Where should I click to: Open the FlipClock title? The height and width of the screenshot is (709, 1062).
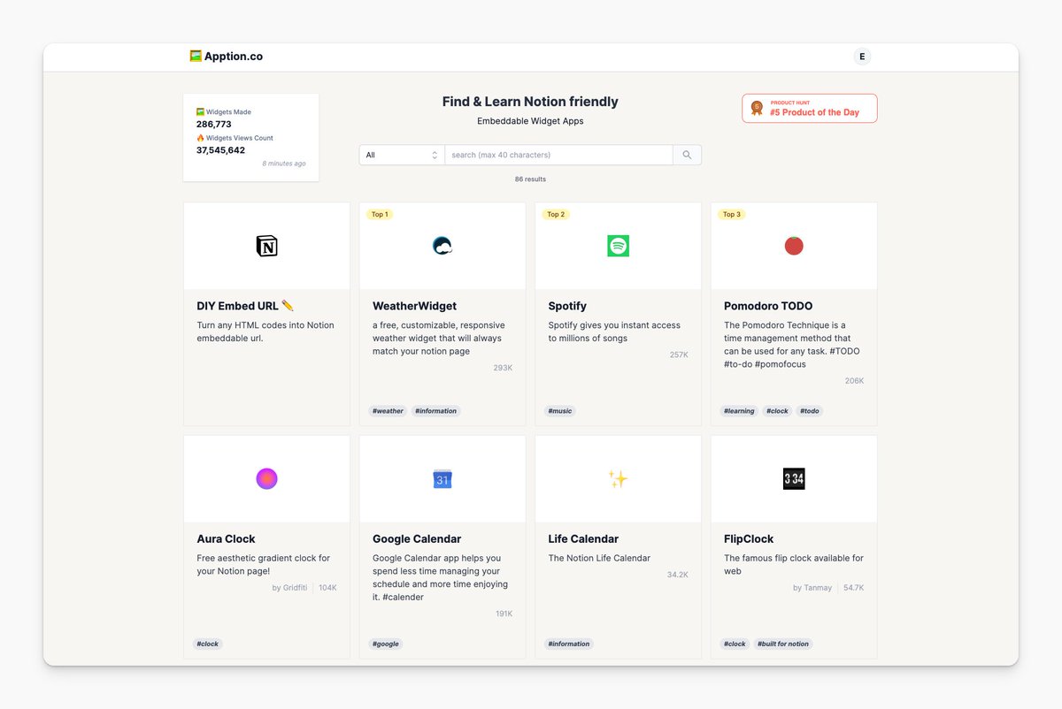(x=749, y=538)
